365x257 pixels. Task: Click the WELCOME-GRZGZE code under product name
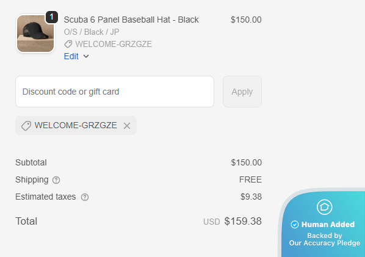(114, 44)
